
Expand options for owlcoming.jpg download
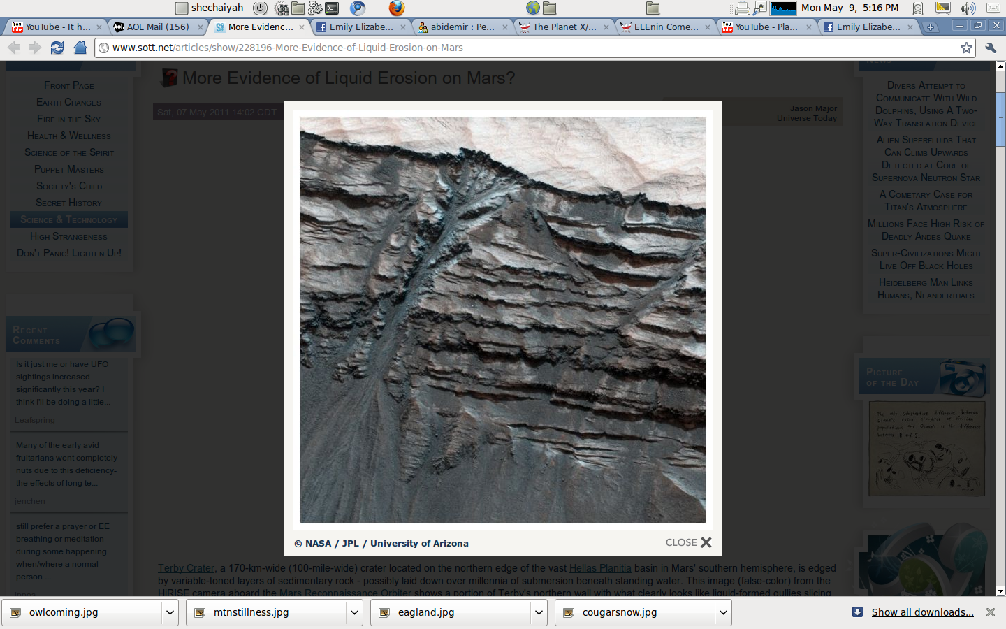click(x=170, y=612)
